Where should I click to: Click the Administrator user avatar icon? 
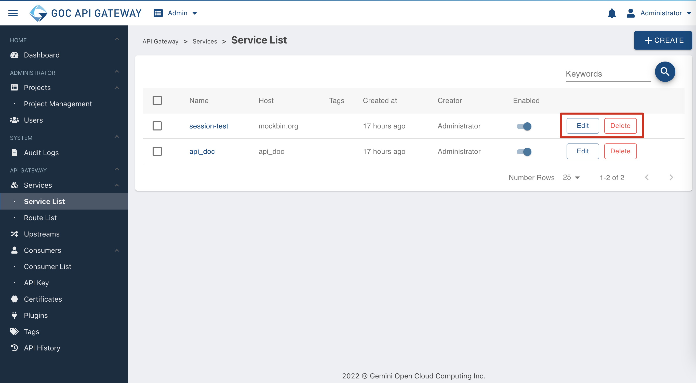tap(630, 13)
